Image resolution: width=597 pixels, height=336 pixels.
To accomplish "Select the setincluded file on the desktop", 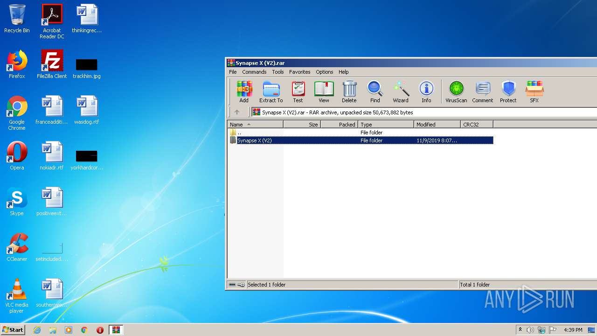I will click(52, 252).
